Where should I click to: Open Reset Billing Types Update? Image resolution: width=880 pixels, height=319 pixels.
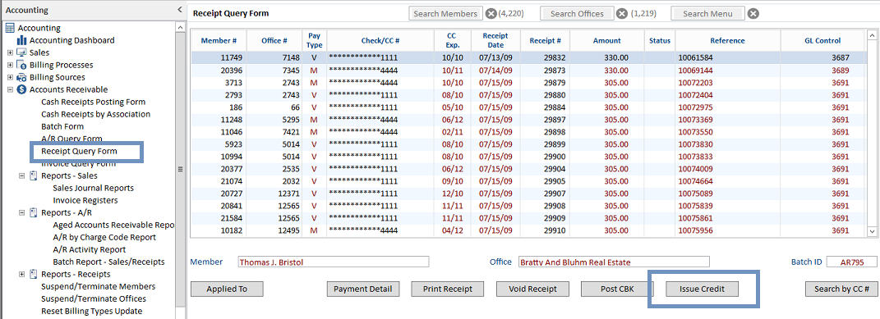(x=91, y=311)
